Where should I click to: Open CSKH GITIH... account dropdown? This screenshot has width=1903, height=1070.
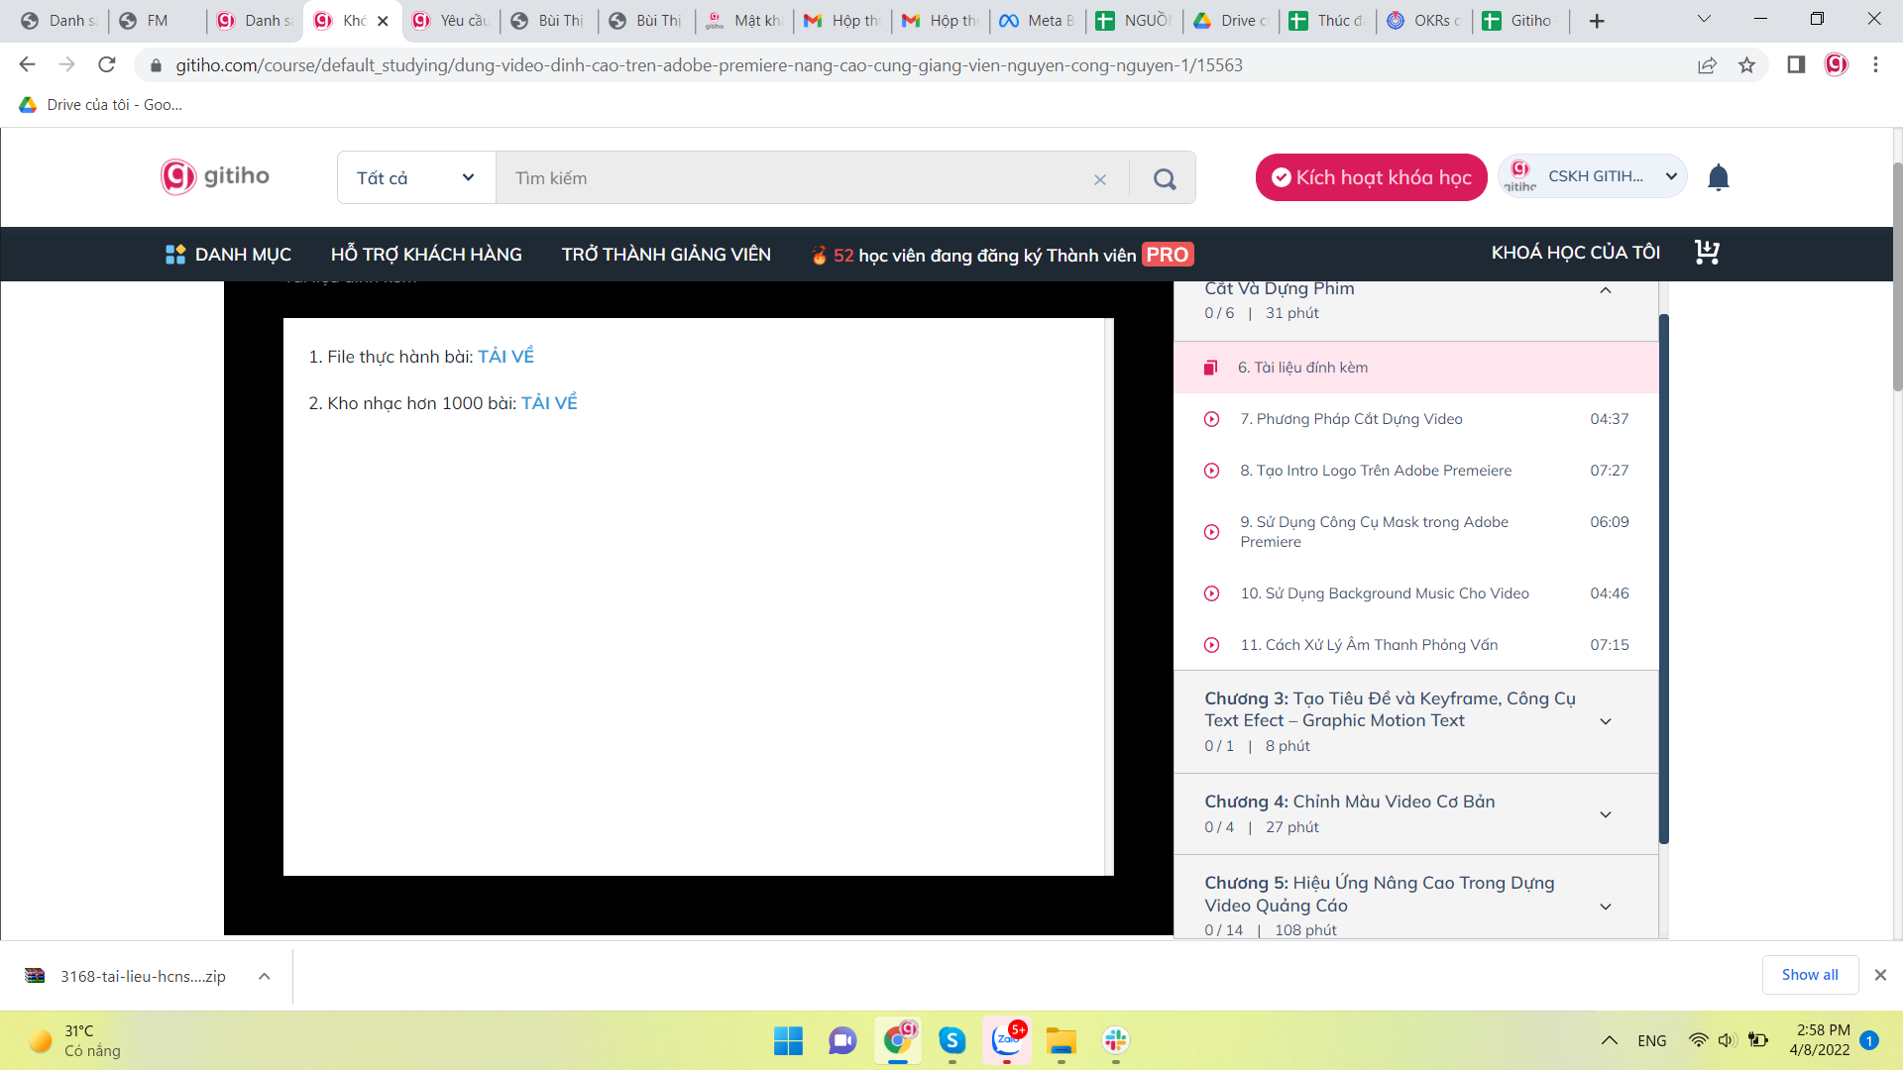coord(1592,176)
